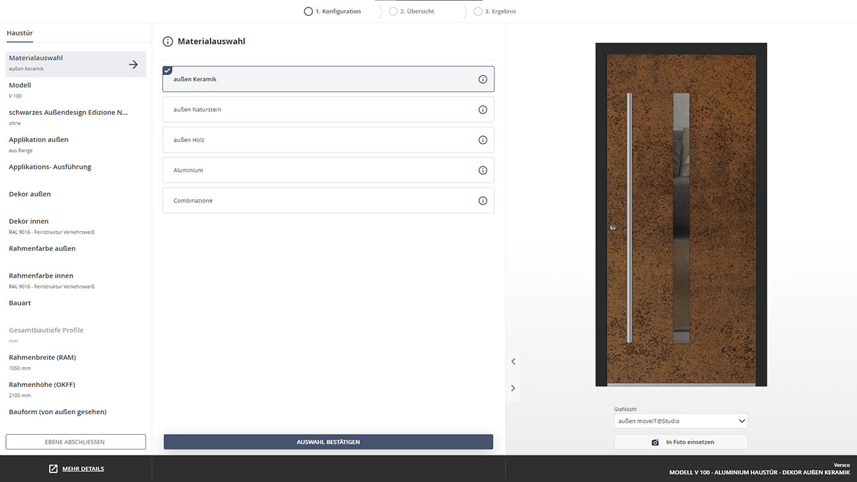
Task: Click the camera icon in Foto einsetzen
Action: (x=655, y=442)
